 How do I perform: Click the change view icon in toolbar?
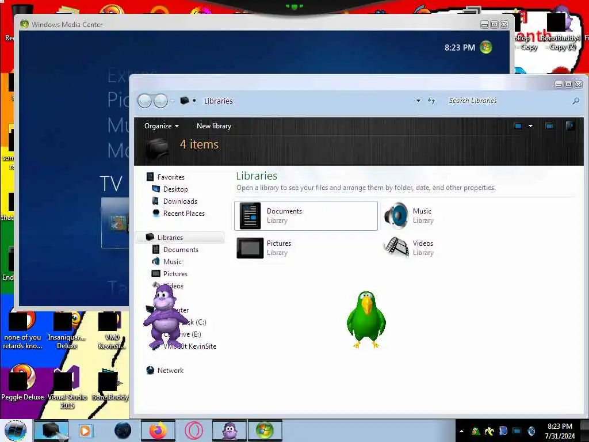[x=518, y=126]
